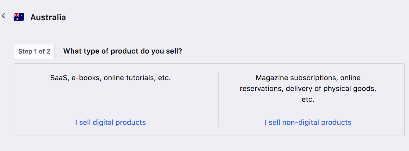The height and width of the screenshot is (151, 409).
Task: Click the Step 1 of 2 badge
Action: click(34, 51)
